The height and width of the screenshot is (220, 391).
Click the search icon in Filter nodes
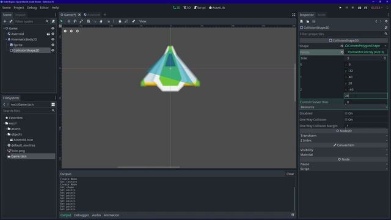[x=47, y=21]
